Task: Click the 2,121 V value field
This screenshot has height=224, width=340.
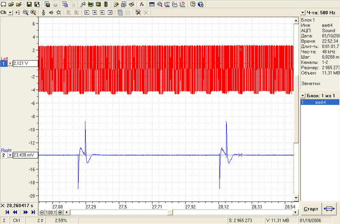Action: (25, 63)
